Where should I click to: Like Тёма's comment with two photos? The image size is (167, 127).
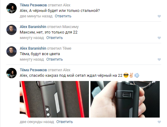tap(159, 122)
